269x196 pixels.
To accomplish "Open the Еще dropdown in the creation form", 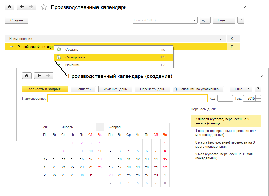I will [241, 89].
